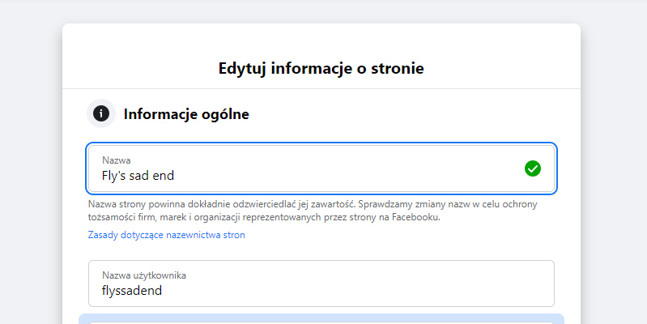The height and width of the screenshot is (324, 647).
Task: Open Zasady dotyczące nazewnictwa stron link
Action: [x=166, y=235]
